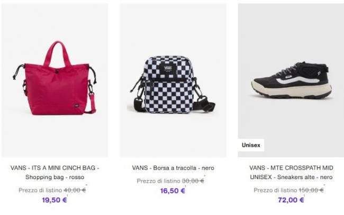Open VANS Borsa a tracolla nero title
Viewport: 344px width, 215px height.
coord(173,168)
